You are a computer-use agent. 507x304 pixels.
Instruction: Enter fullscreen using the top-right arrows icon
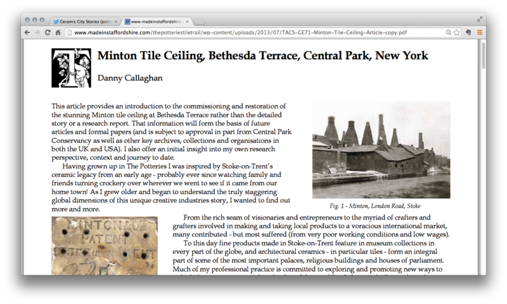480,18
